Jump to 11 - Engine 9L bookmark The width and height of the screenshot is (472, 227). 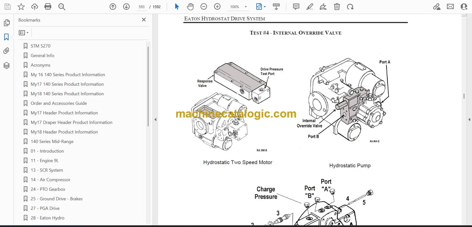(45, 161)
